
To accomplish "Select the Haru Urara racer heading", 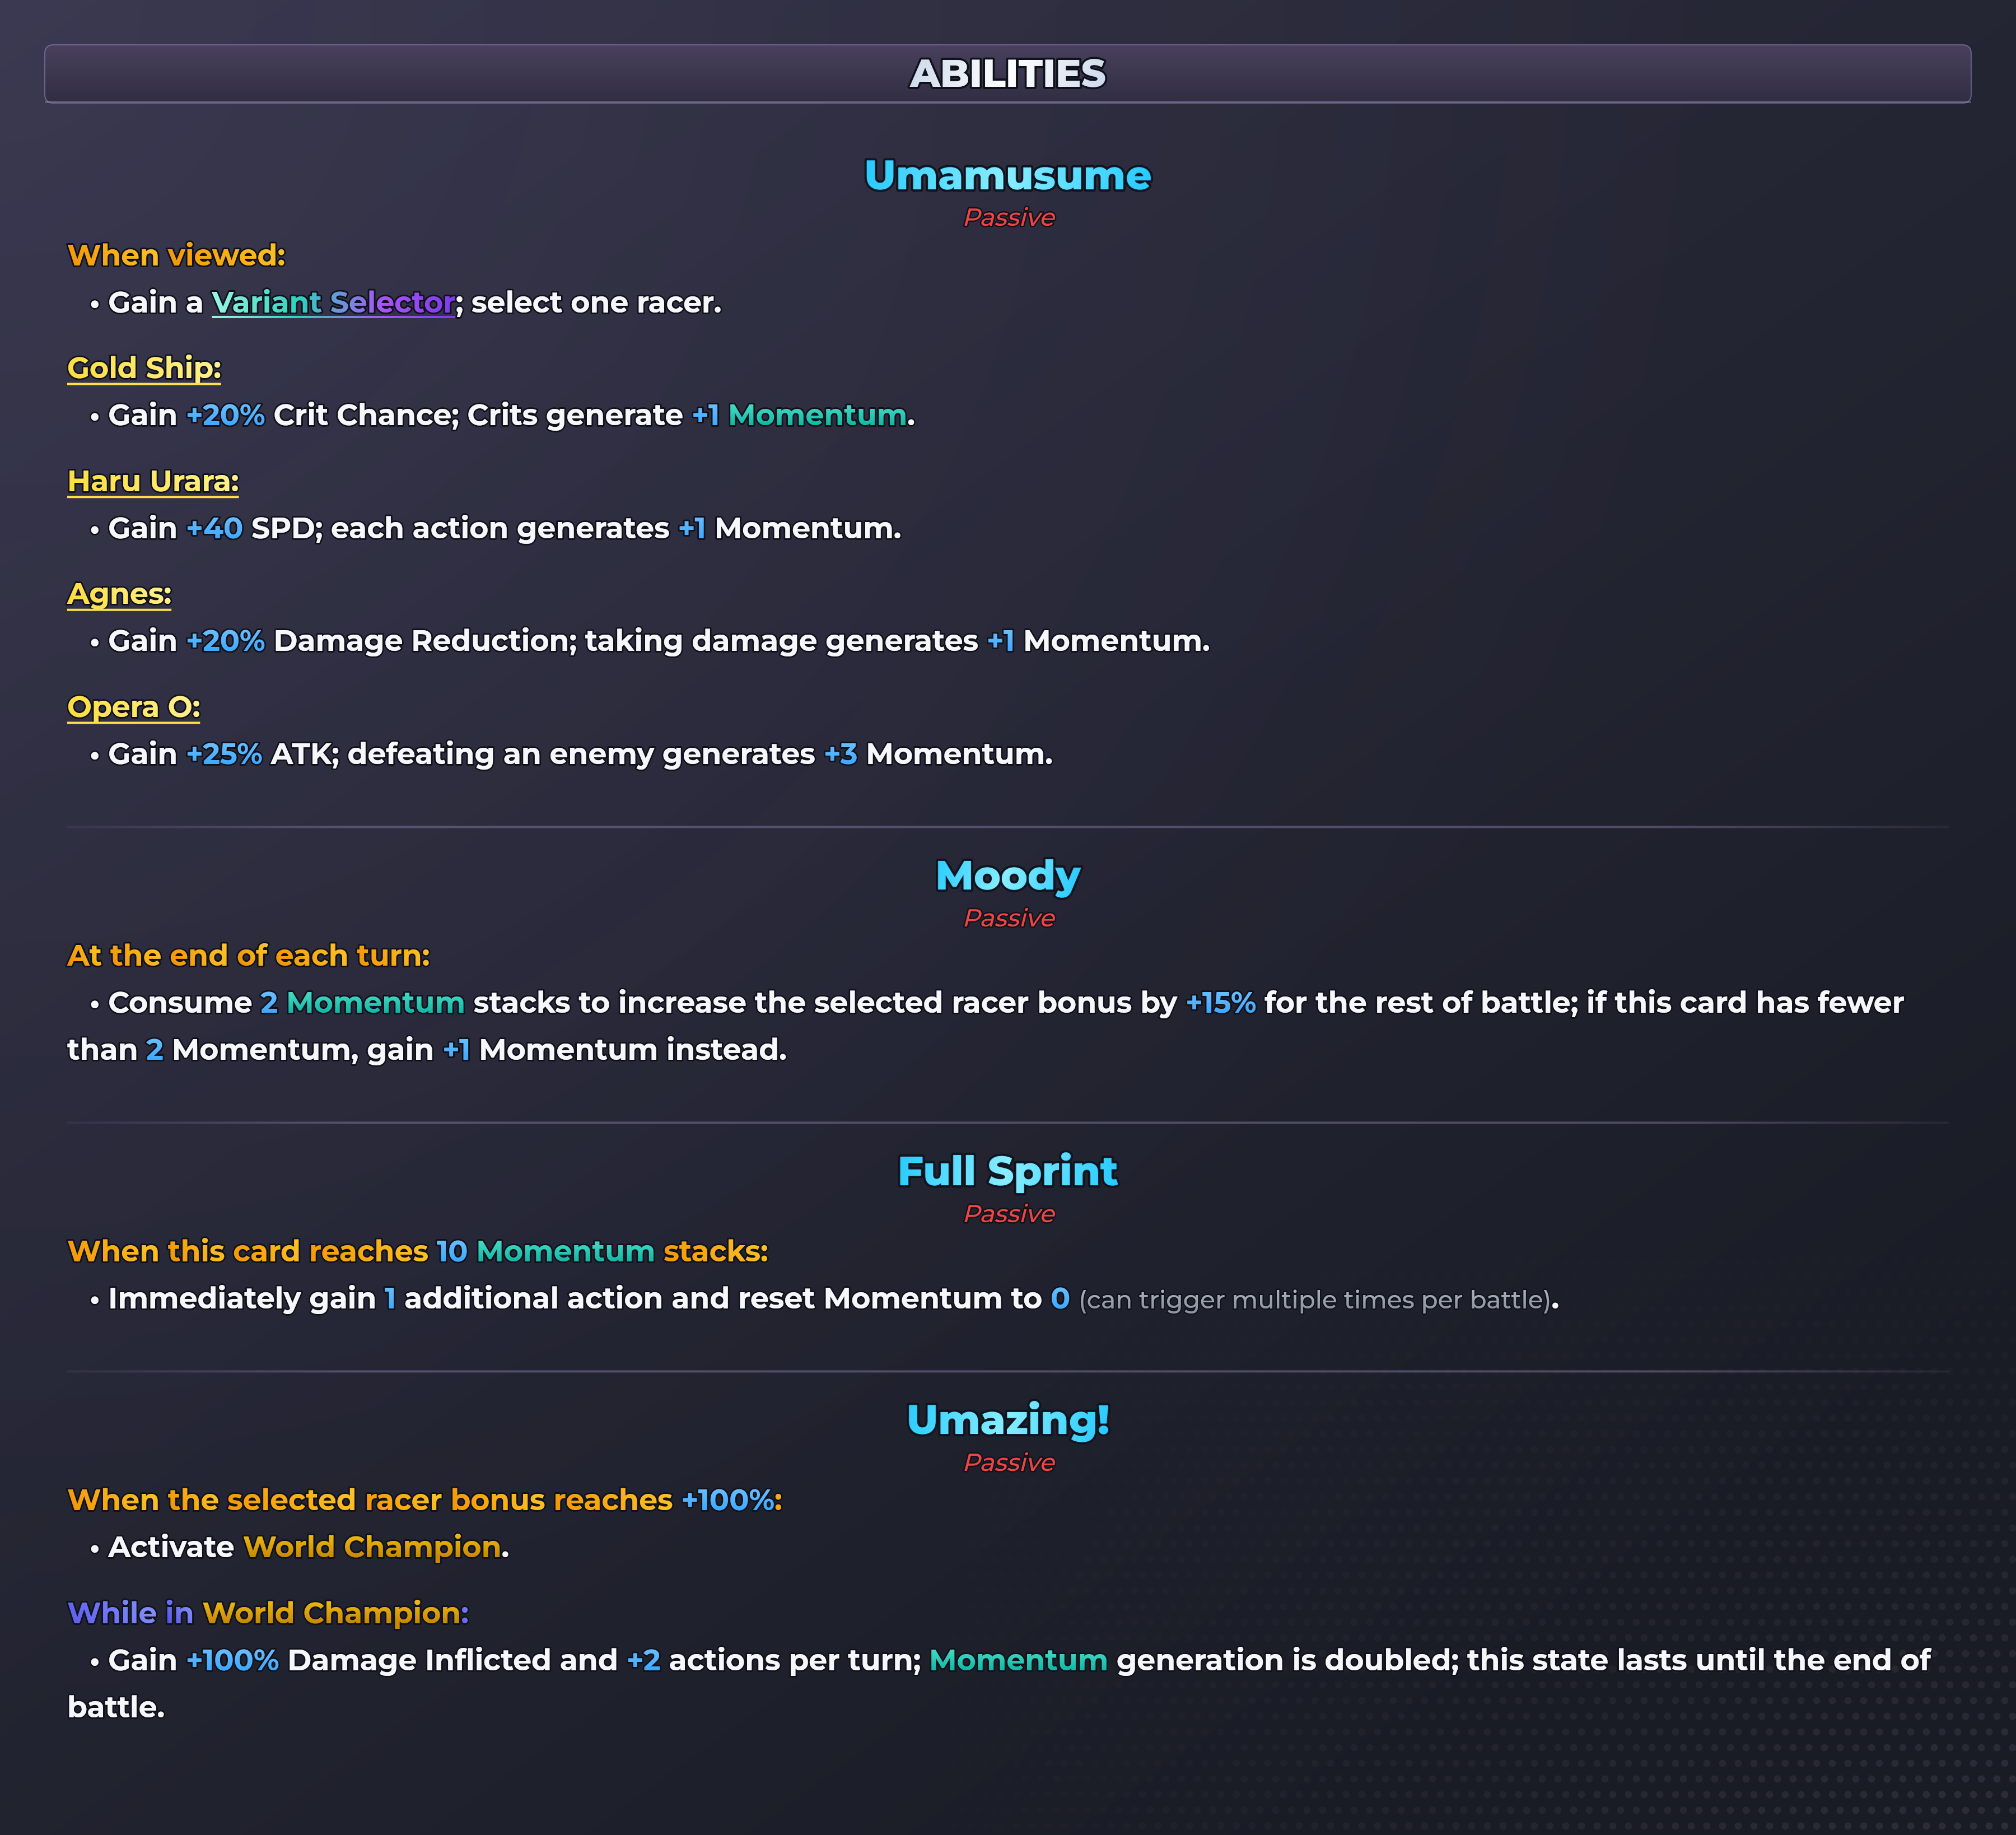I will [153, 481].
